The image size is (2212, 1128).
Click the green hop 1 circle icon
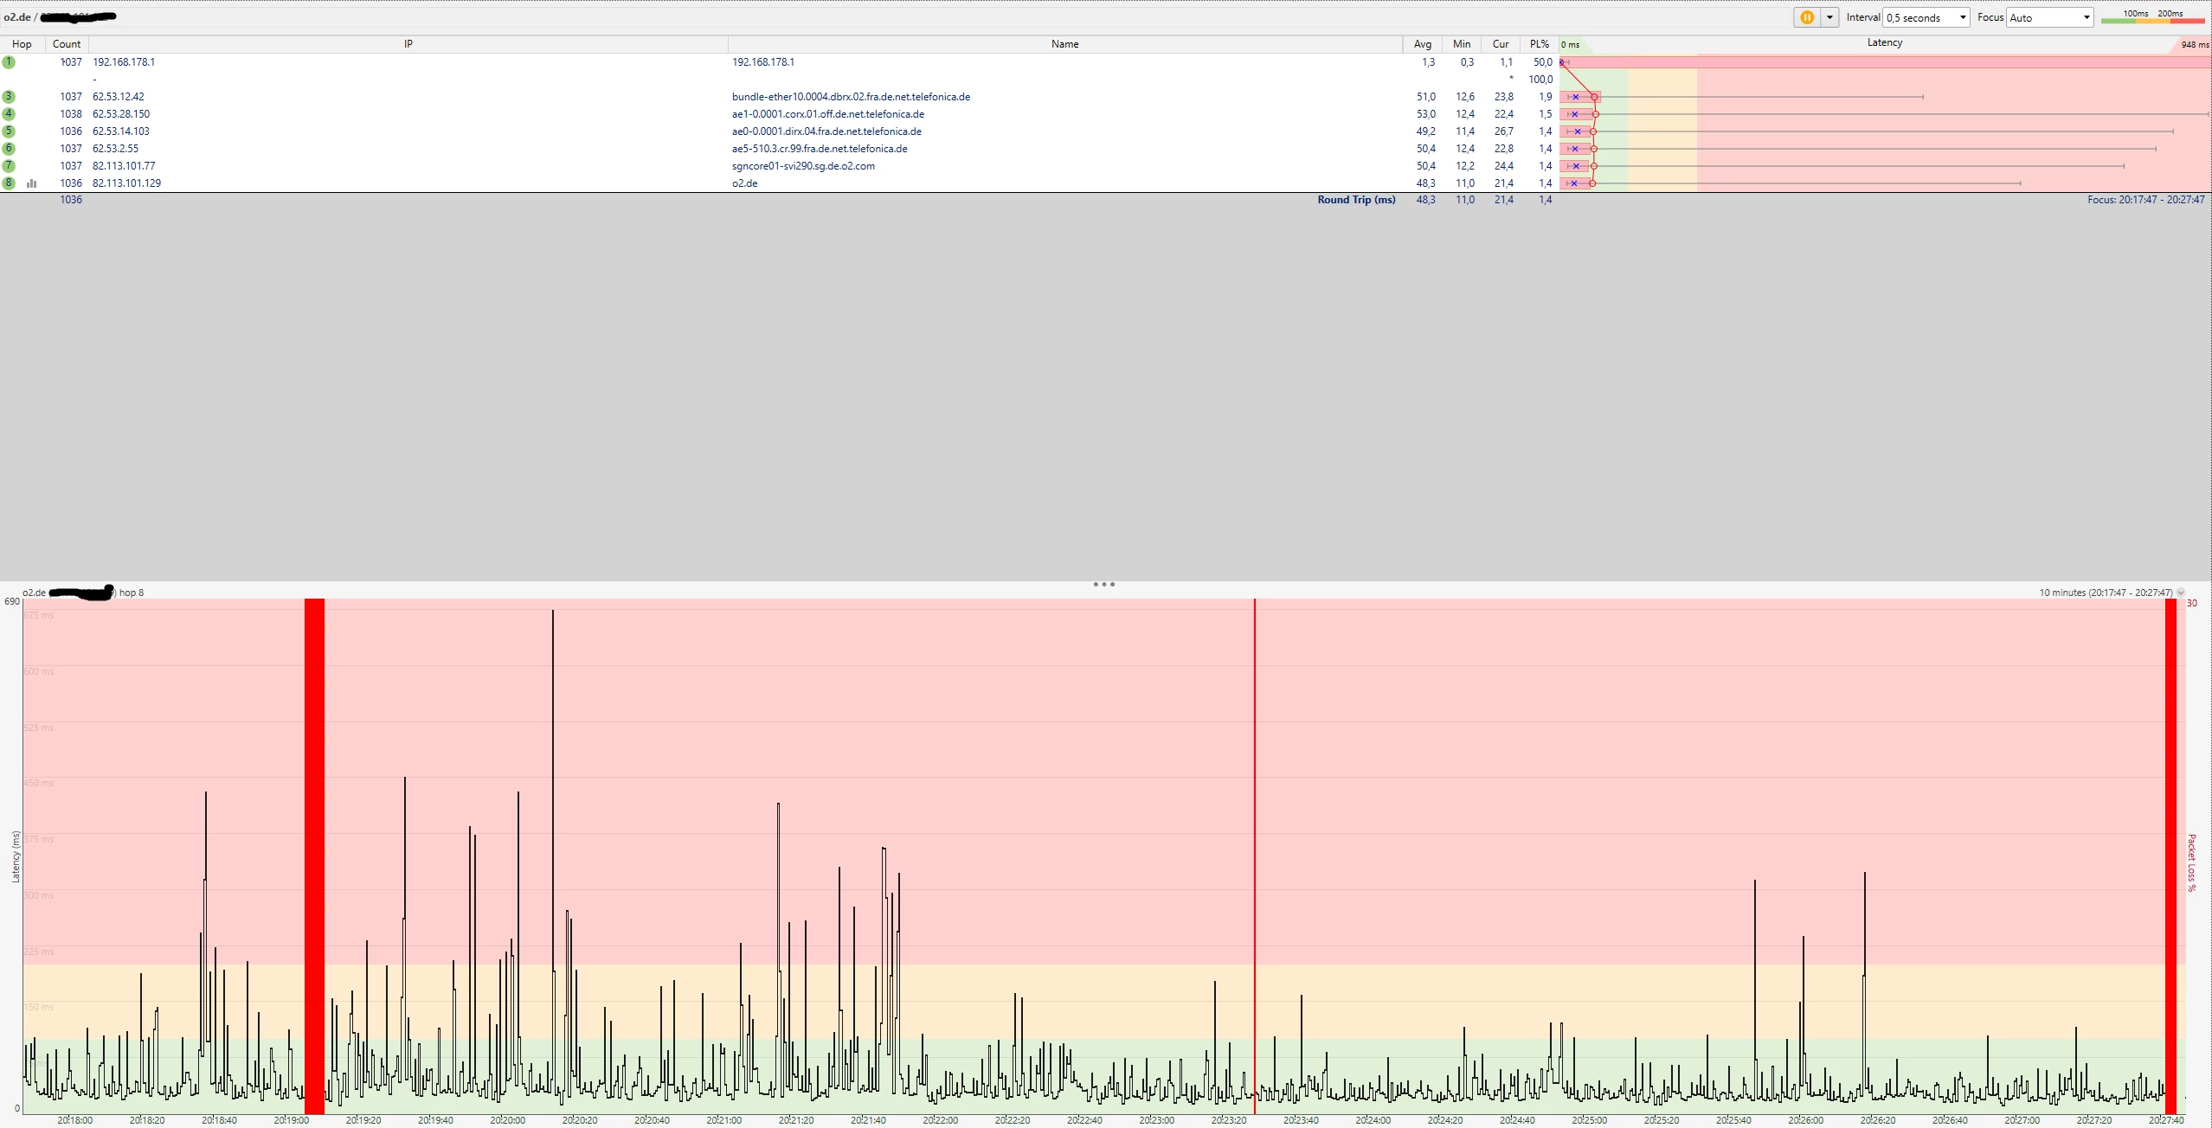point(9,62)
